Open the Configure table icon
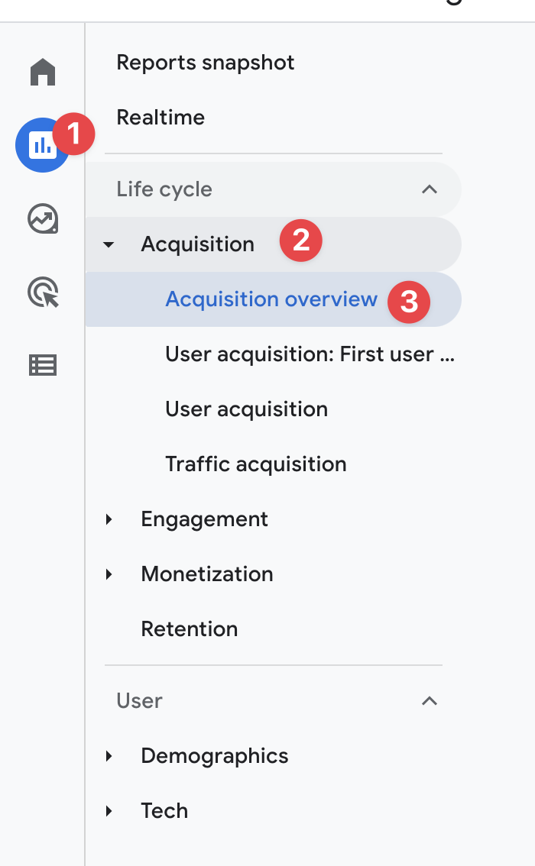Image resolution: width=535 pixels, height=866 pixels. pos(43,365)
